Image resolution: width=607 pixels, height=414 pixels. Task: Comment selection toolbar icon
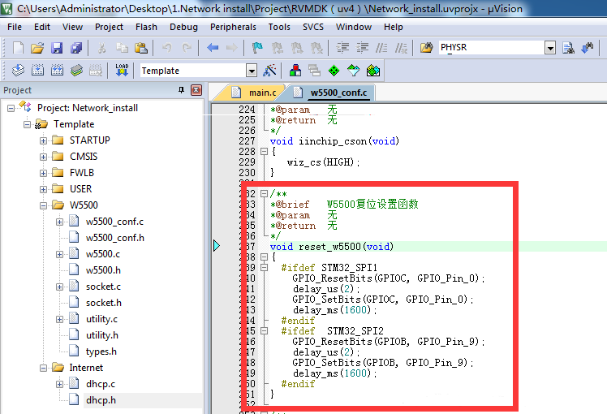click(381, 48)
